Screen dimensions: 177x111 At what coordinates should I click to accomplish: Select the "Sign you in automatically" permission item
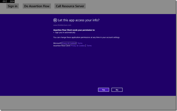tap(65, 32)
